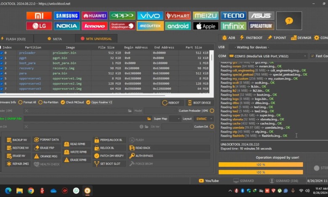Select the Qualcomm Snapdragon logo
Screen dimensions: 328x197
[122, 26]
